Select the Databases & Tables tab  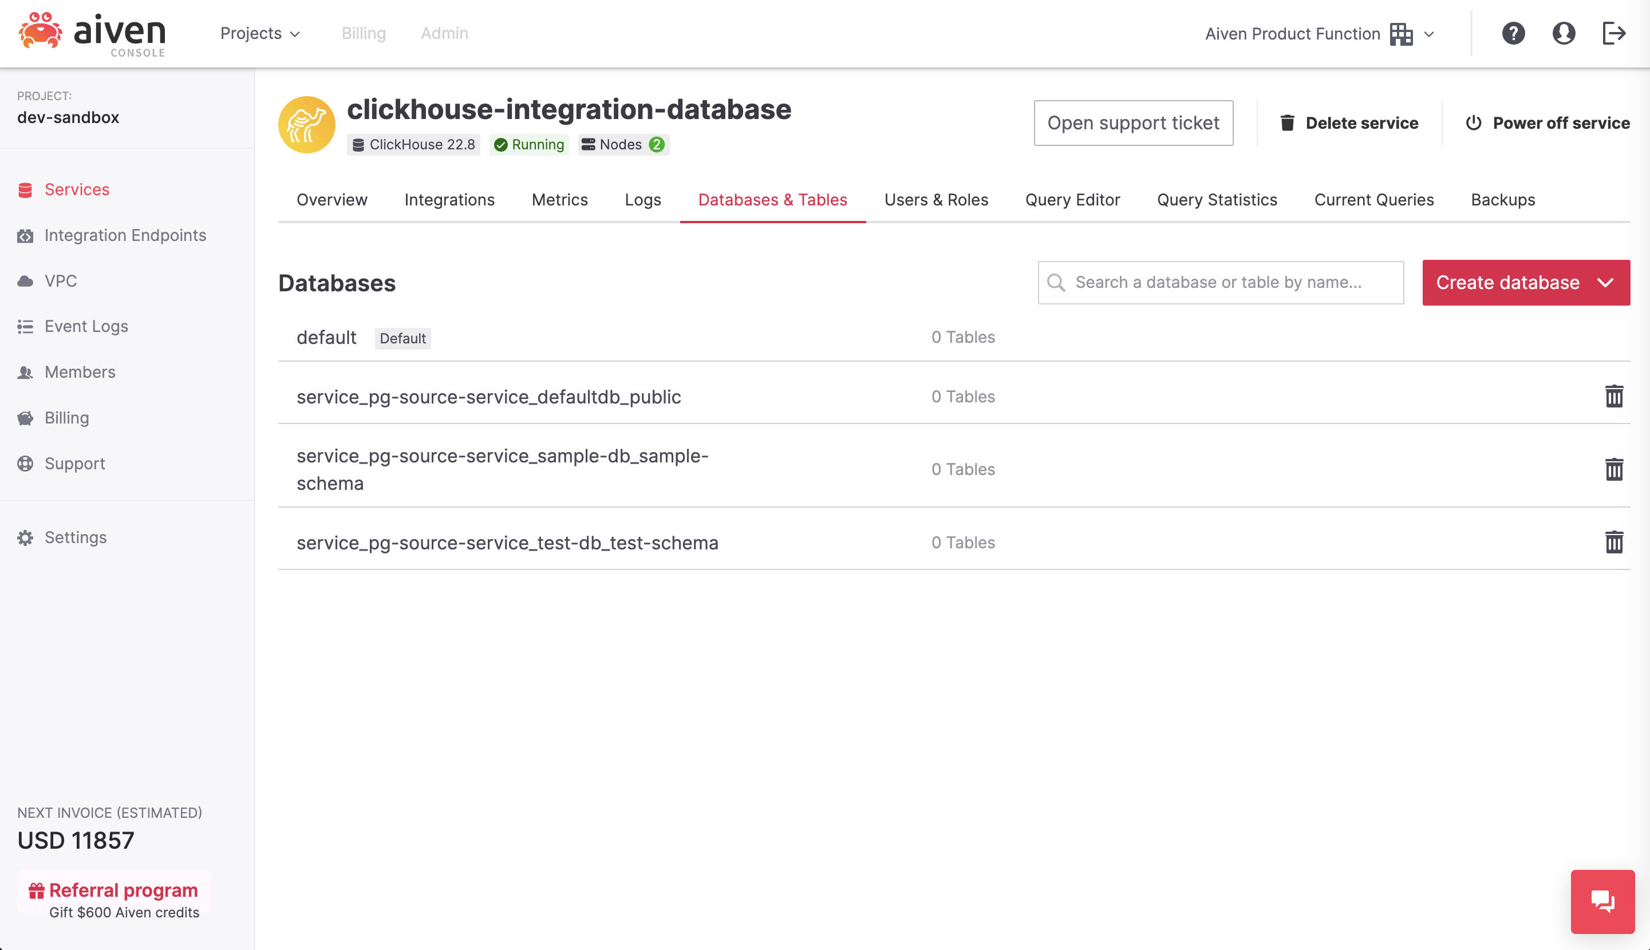tap(773, 200)
